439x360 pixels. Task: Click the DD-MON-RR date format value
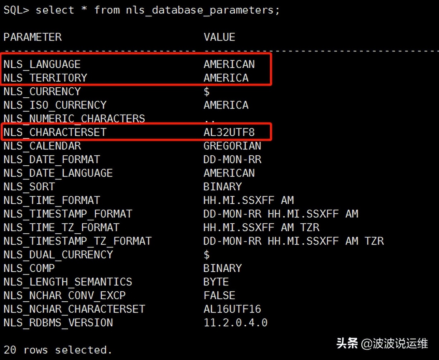click(232, 159)
